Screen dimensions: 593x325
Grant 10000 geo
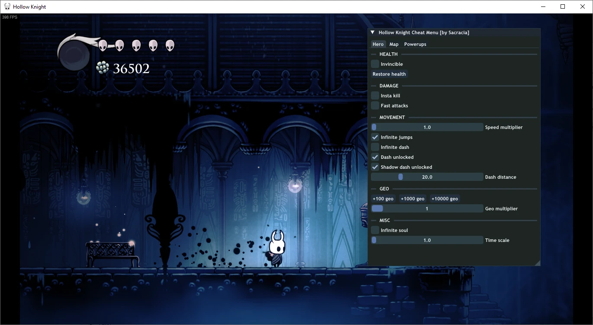(444, 198)
